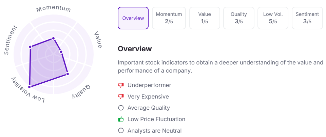Open the Low Vol. 5/5 tab
Screen dimensions: 326x137
tap(273, 18)
